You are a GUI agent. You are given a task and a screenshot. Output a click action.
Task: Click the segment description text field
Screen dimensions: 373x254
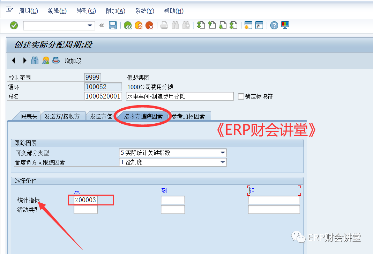(x=179, y=96)
